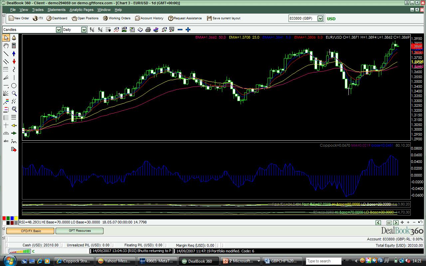
Task: Click the Coppock=0.0670 indicator label
Action: tap(335, 145)
